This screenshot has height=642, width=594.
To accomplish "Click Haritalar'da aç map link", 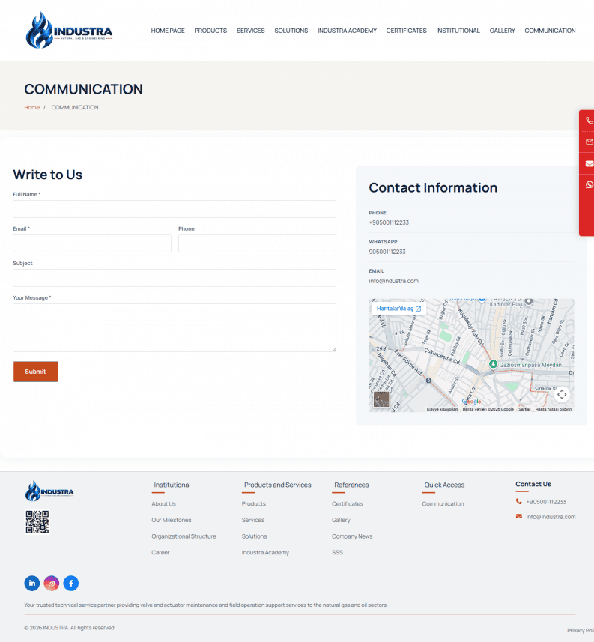I will [x=398, y=309].
